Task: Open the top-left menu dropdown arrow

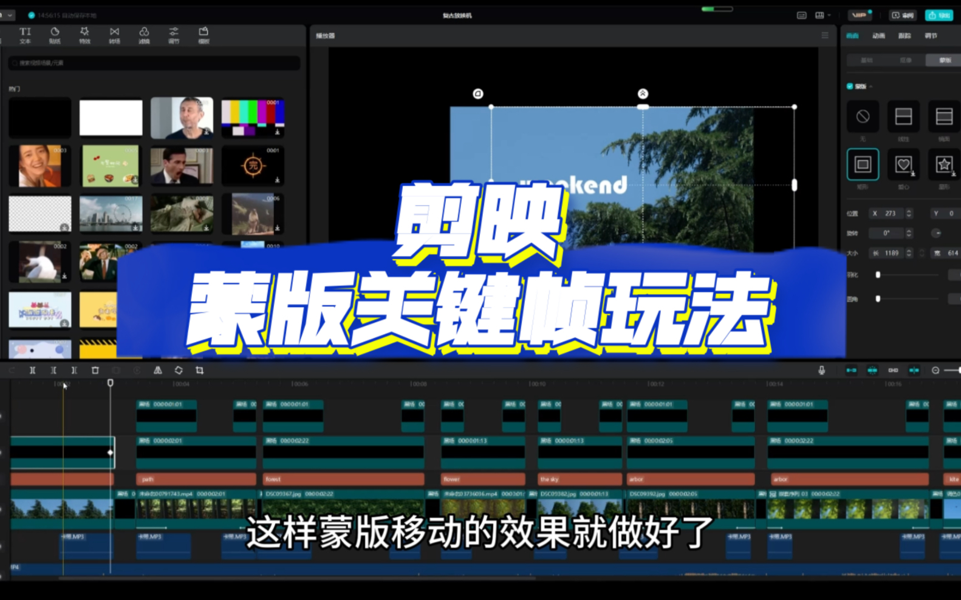Action: 10,15
